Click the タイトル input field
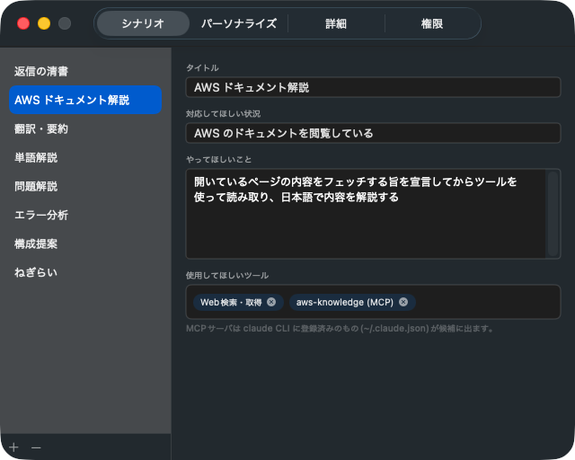 374,87
